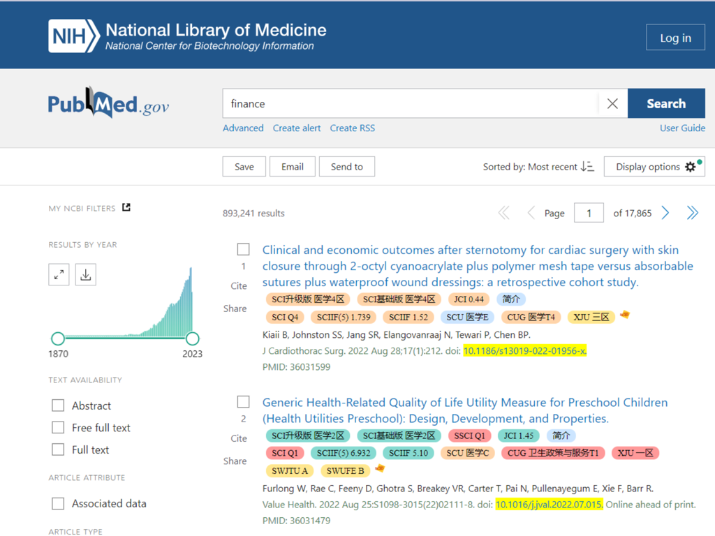This screenshot has height=536, width=715.
Task: Click inside the Page number input field
Action: (589, 213)
